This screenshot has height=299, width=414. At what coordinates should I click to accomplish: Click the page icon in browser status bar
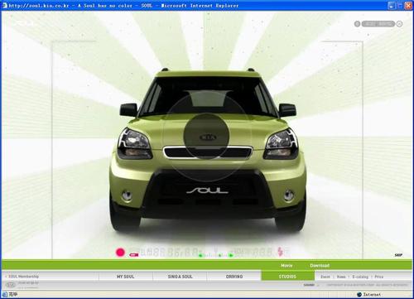tap(5, 295)
